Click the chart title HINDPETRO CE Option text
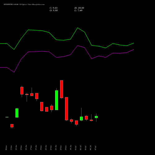155x155 pixels. 24,5
